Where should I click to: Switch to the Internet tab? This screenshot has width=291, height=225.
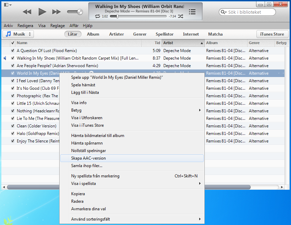tap(191, 34)
